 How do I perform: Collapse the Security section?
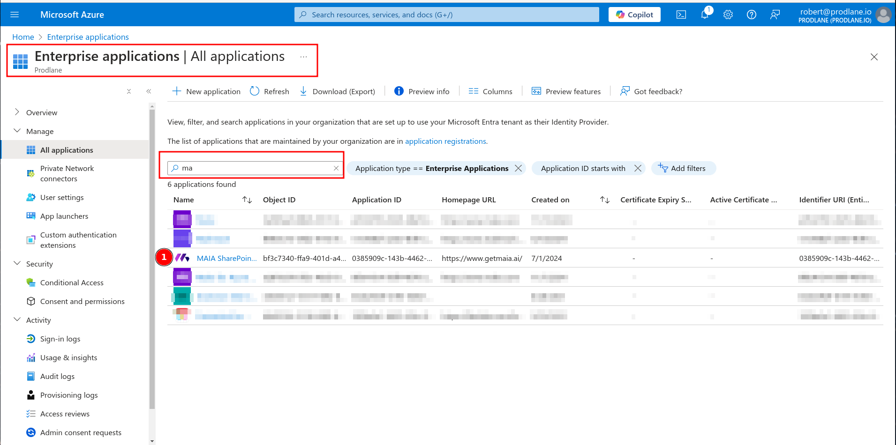point(17,263)
